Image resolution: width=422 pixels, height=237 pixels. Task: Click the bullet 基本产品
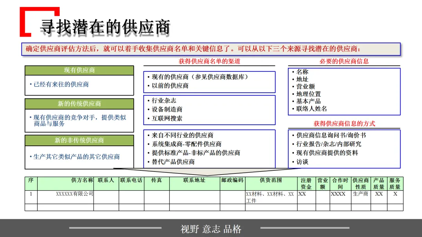click(x=308, y=101)
